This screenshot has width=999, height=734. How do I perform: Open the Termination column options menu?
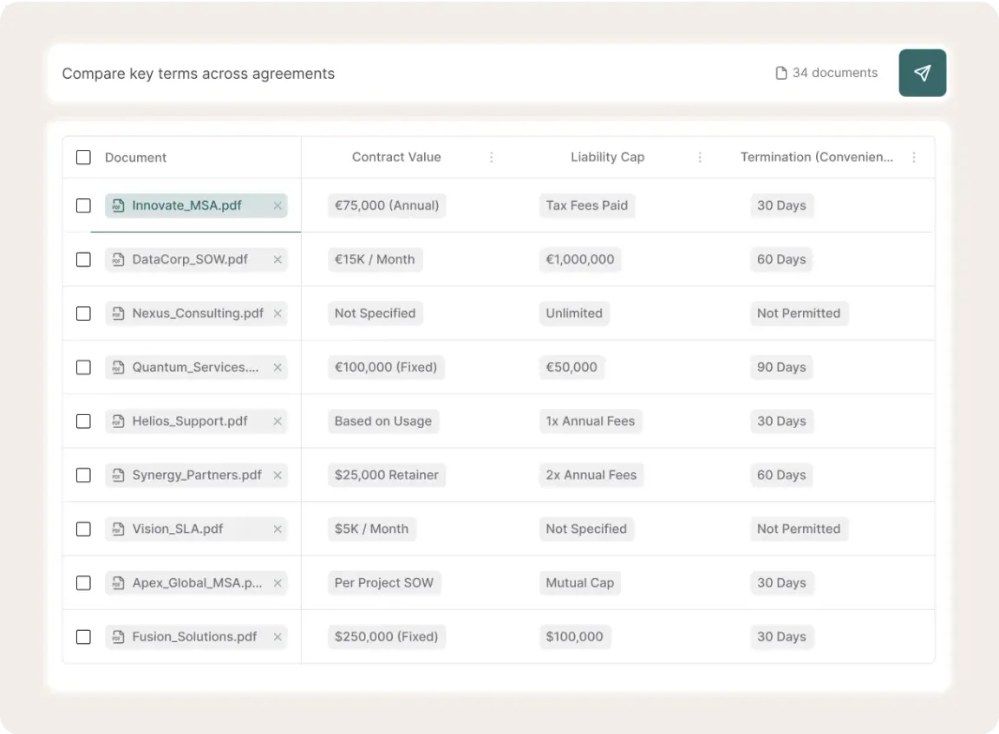(913, 158)
